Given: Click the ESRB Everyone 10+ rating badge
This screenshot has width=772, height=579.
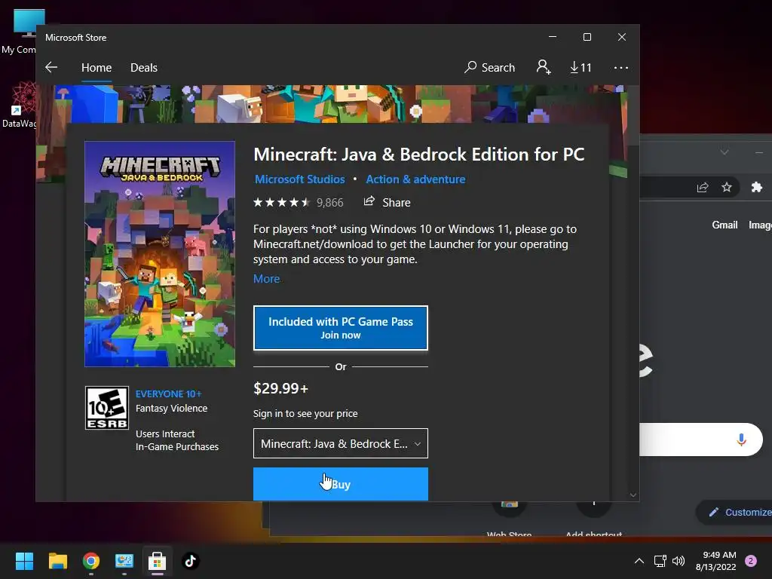Looking at the screenshot, I should click(x=107, y=408).
